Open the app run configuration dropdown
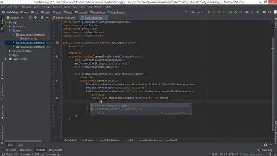This screenshot has height=156, width=277. coord(198,12)
